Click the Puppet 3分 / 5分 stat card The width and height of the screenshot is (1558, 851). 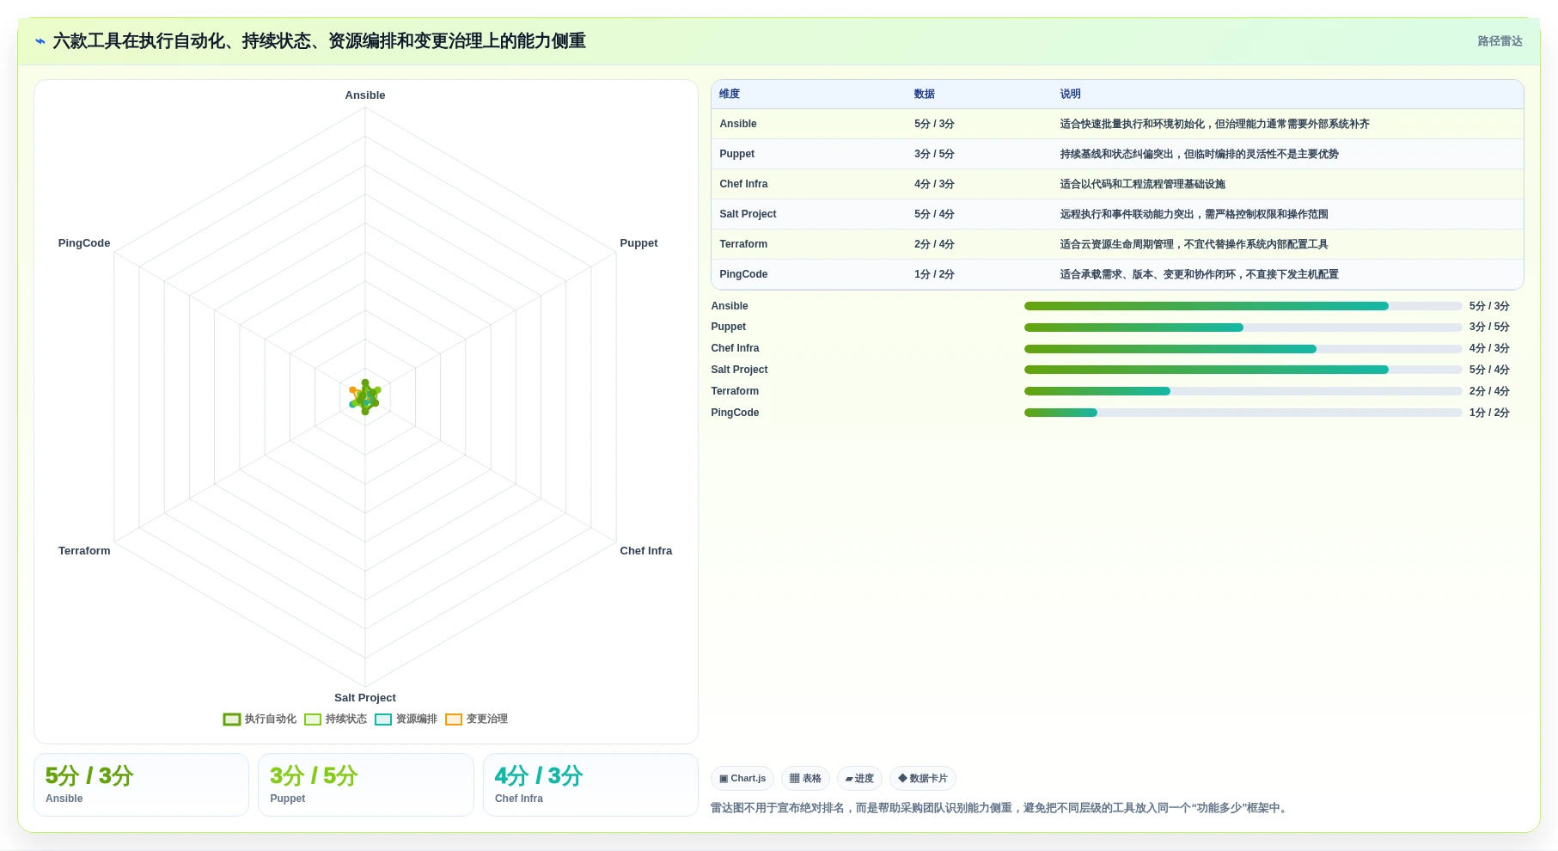pos(366,785)
